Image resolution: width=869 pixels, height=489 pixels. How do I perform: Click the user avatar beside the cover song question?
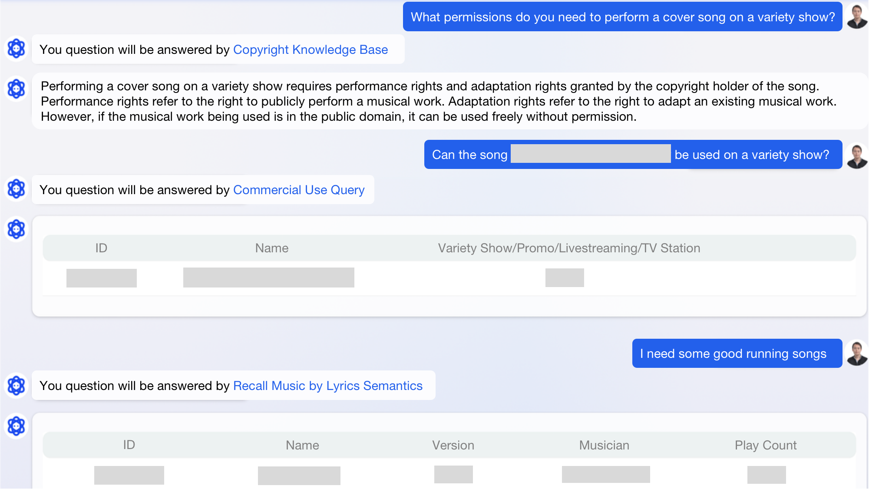pos(856,17)
